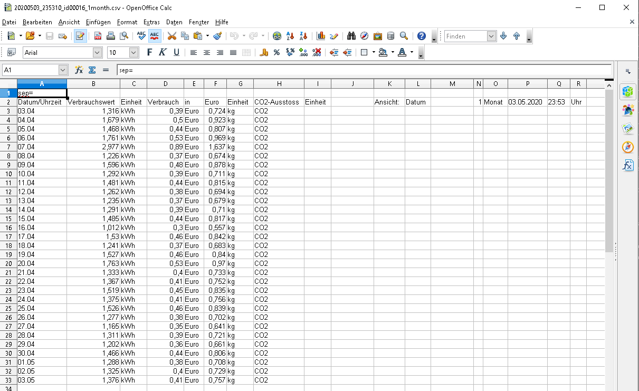Add a decimal place to numbers
The image size is (639, 391).
(x=303, y=52)
